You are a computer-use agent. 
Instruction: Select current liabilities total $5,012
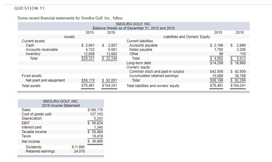click(238, 58)
